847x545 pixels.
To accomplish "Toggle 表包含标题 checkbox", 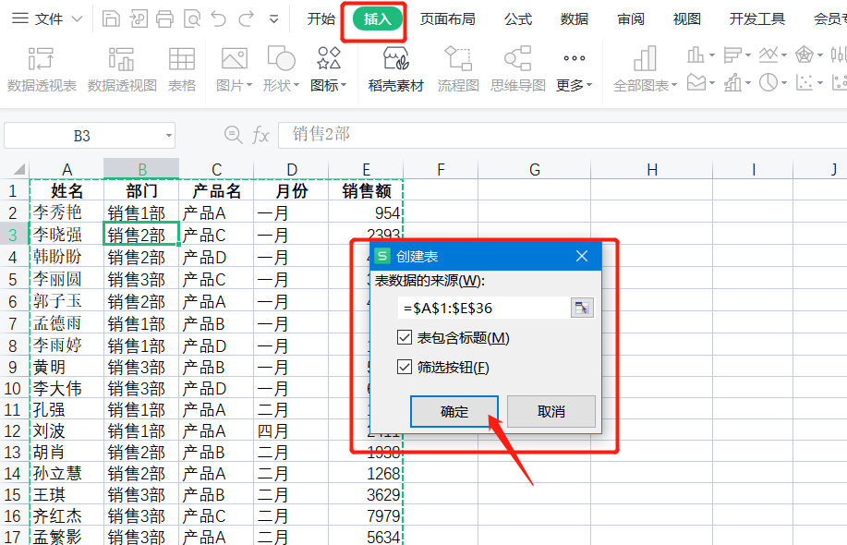I will [x=404, y=337].
